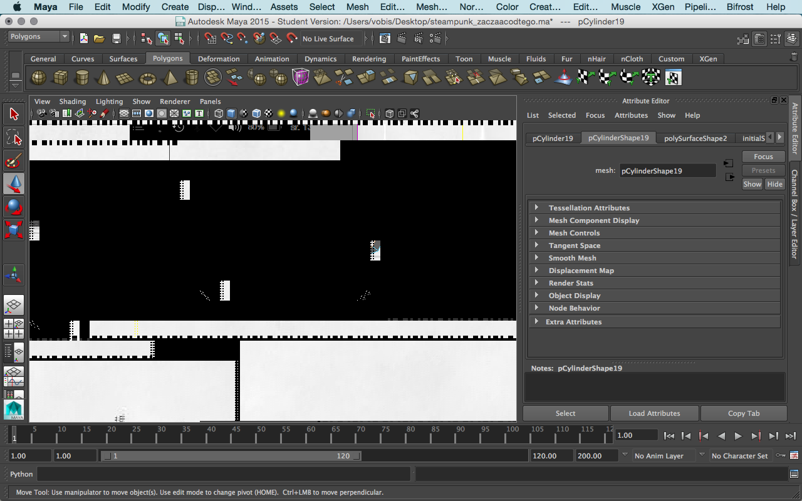Switch to polySurfaceShape2 attribute tab

[x=695, y=138]
